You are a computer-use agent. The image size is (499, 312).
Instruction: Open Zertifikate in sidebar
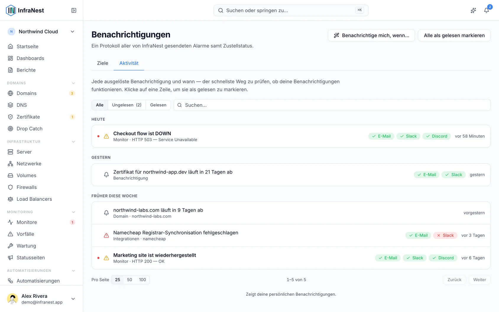click(41, 117)
